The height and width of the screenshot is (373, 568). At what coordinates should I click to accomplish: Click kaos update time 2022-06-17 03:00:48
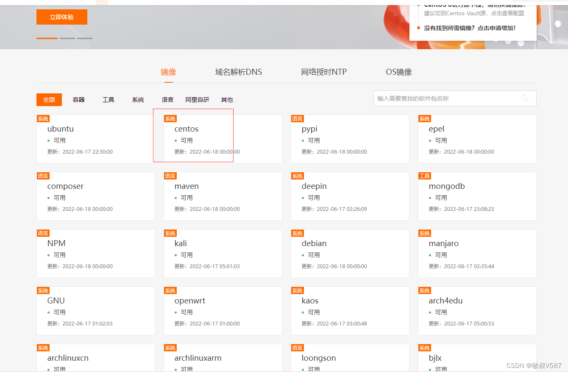tap(342, 324)
